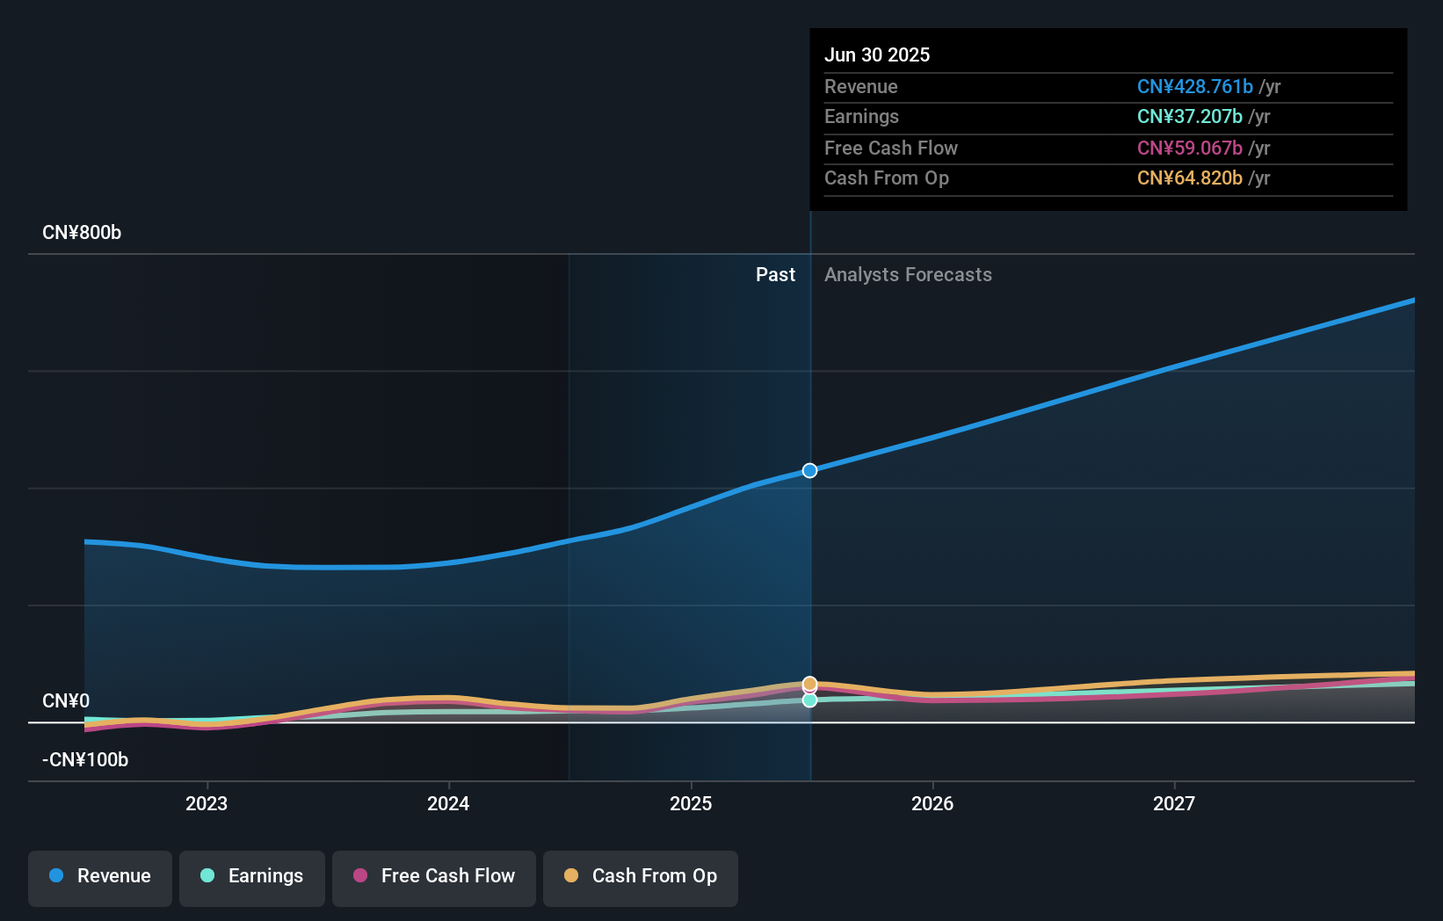This screenshot has height=921, width=1443.
Task: Select the orange Cash From Op marker
Action: (x=809, y=683)
